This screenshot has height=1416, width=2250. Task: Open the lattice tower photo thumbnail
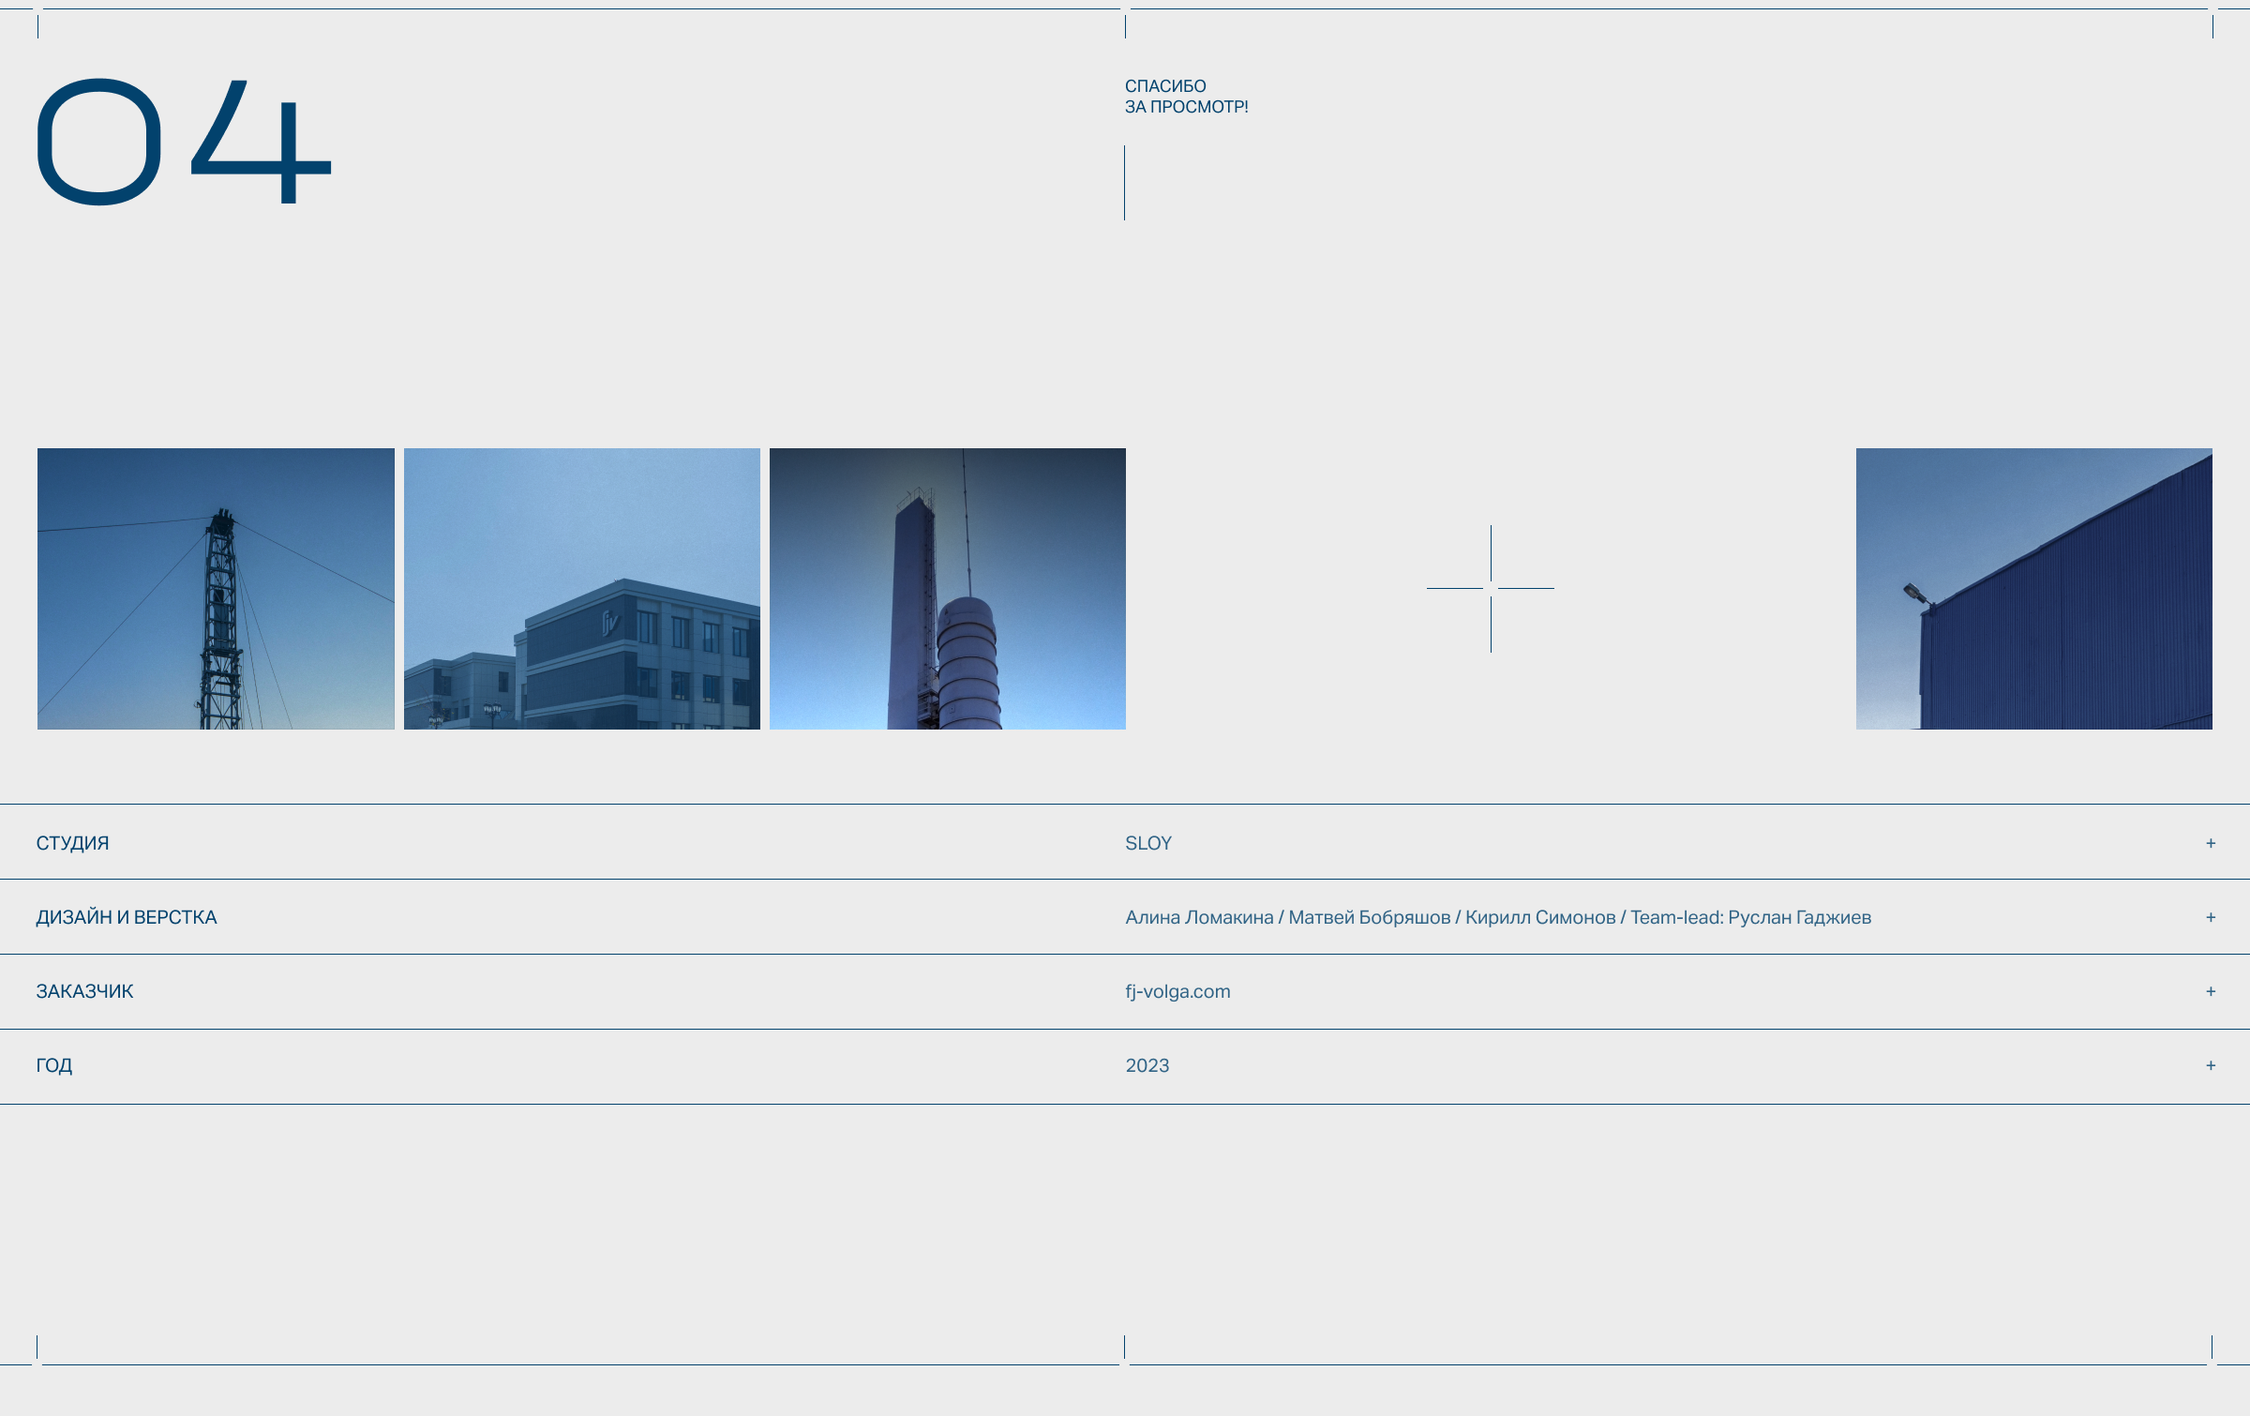pos(216,589)
